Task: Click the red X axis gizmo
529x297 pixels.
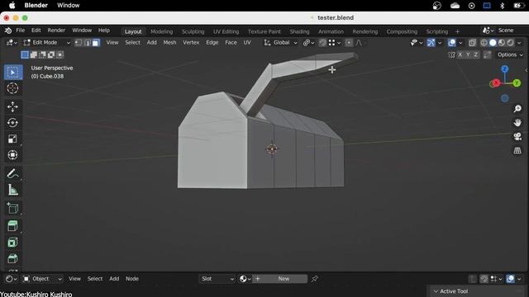Action: tap(496, 82)
